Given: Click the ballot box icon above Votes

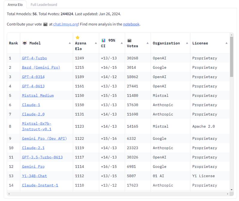Looking at the screenshot, I should [x=129, y=40].
